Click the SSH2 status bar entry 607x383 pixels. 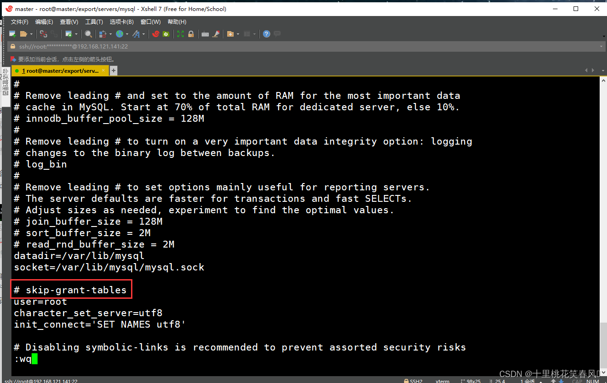(x=413, y=381)
